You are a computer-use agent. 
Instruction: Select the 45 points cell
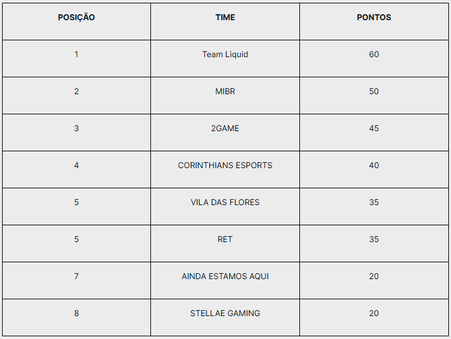373,128
